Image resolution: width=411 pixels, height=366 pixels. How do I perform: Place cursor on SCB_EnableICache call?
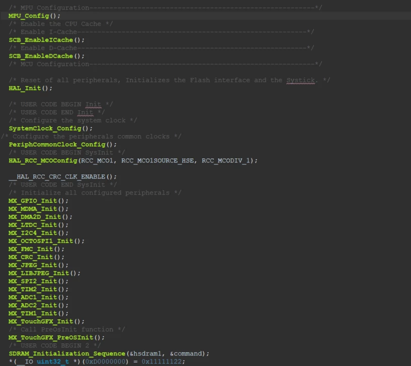[47, 40]
